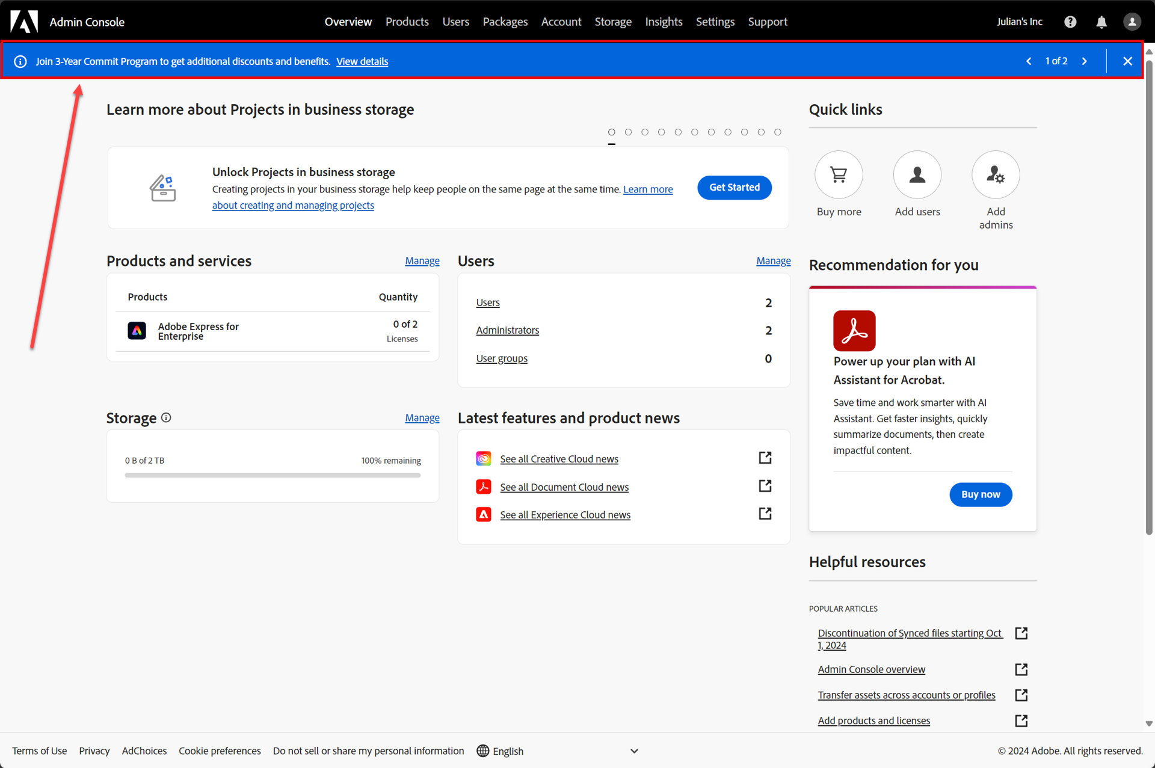Select the fifth carousel dot indicator

[678, 132]
